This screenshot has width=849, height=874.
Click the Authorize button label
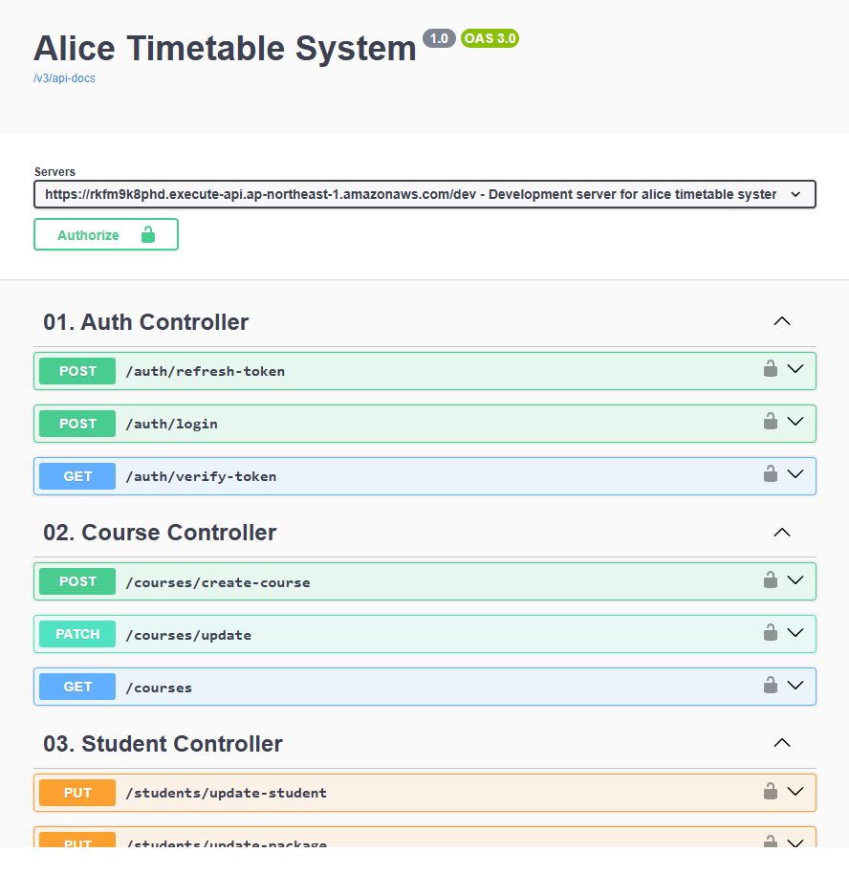click(88, 235)
